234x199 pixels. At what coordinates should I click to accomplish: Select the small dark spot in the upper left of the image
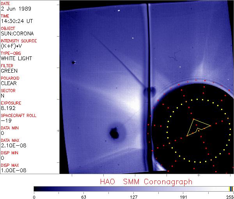point(73,62)
